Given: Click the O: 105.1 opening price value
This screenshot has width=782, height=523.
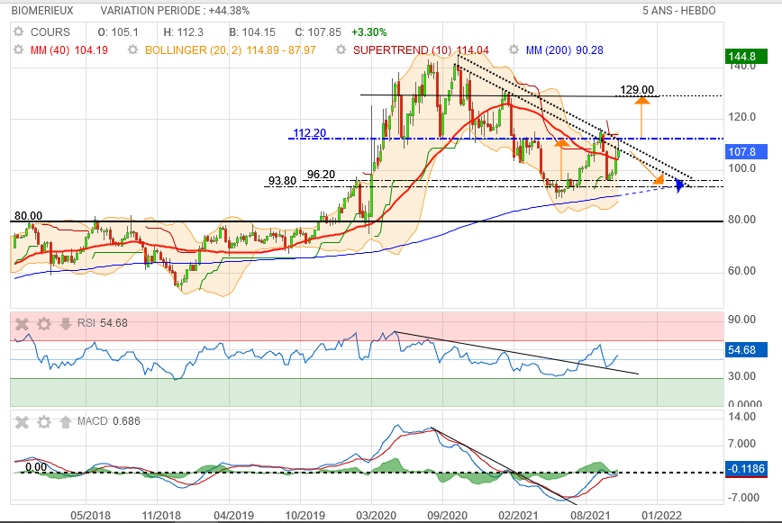Looking at the screenshot, I should click(118, 32).
